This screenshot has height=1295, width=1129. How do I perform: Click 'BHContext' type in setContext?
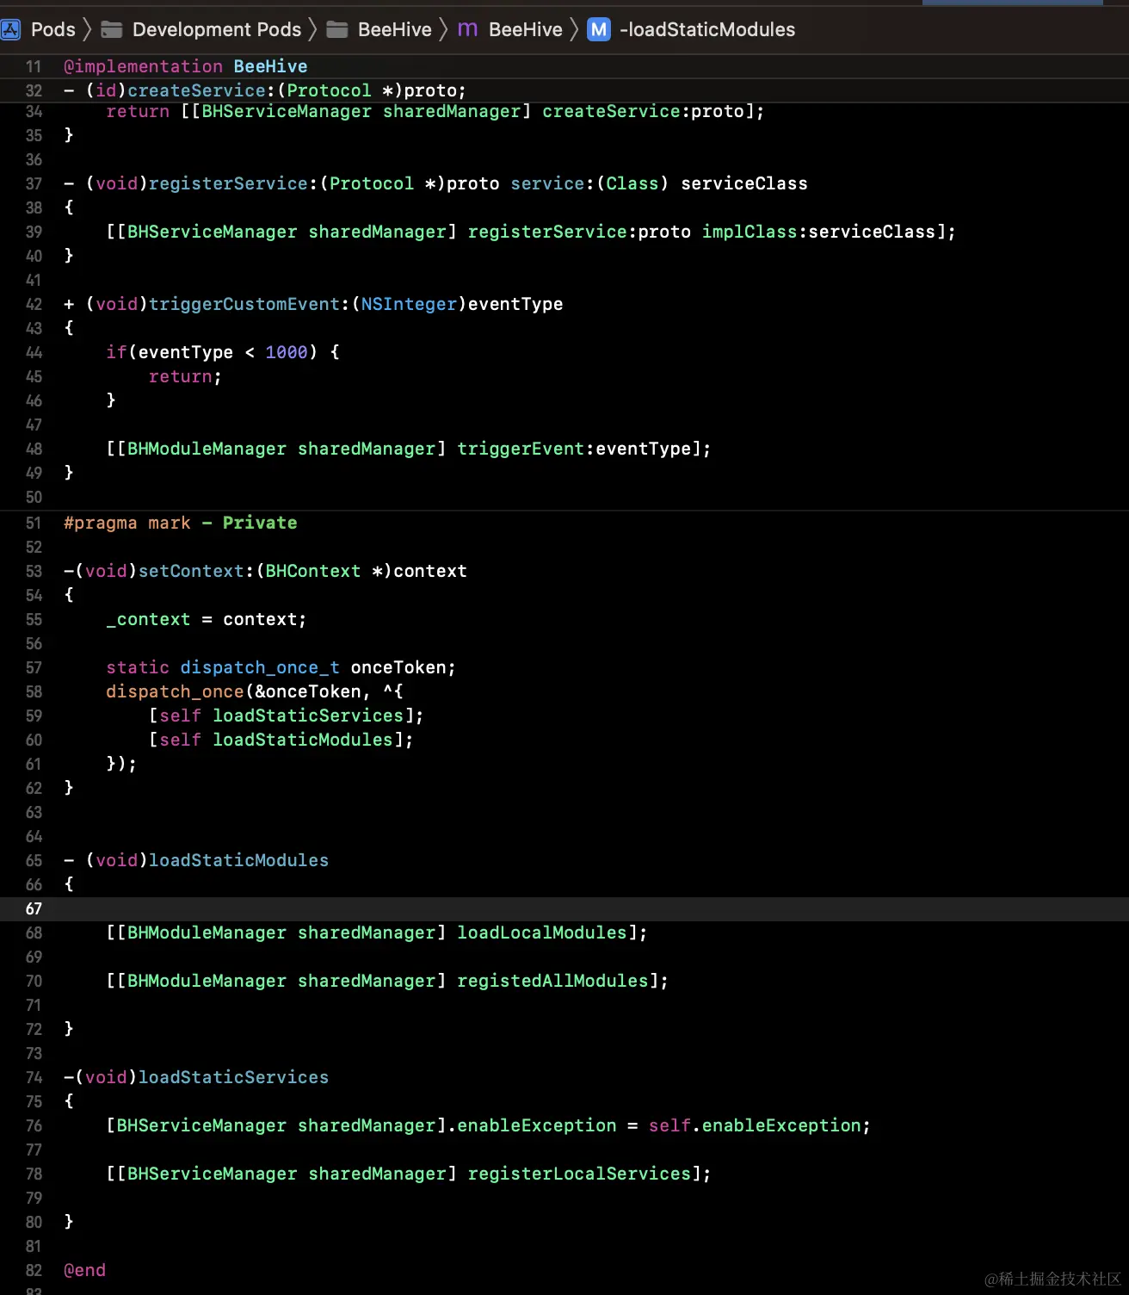pyautogui.click(x=313, y=571)
